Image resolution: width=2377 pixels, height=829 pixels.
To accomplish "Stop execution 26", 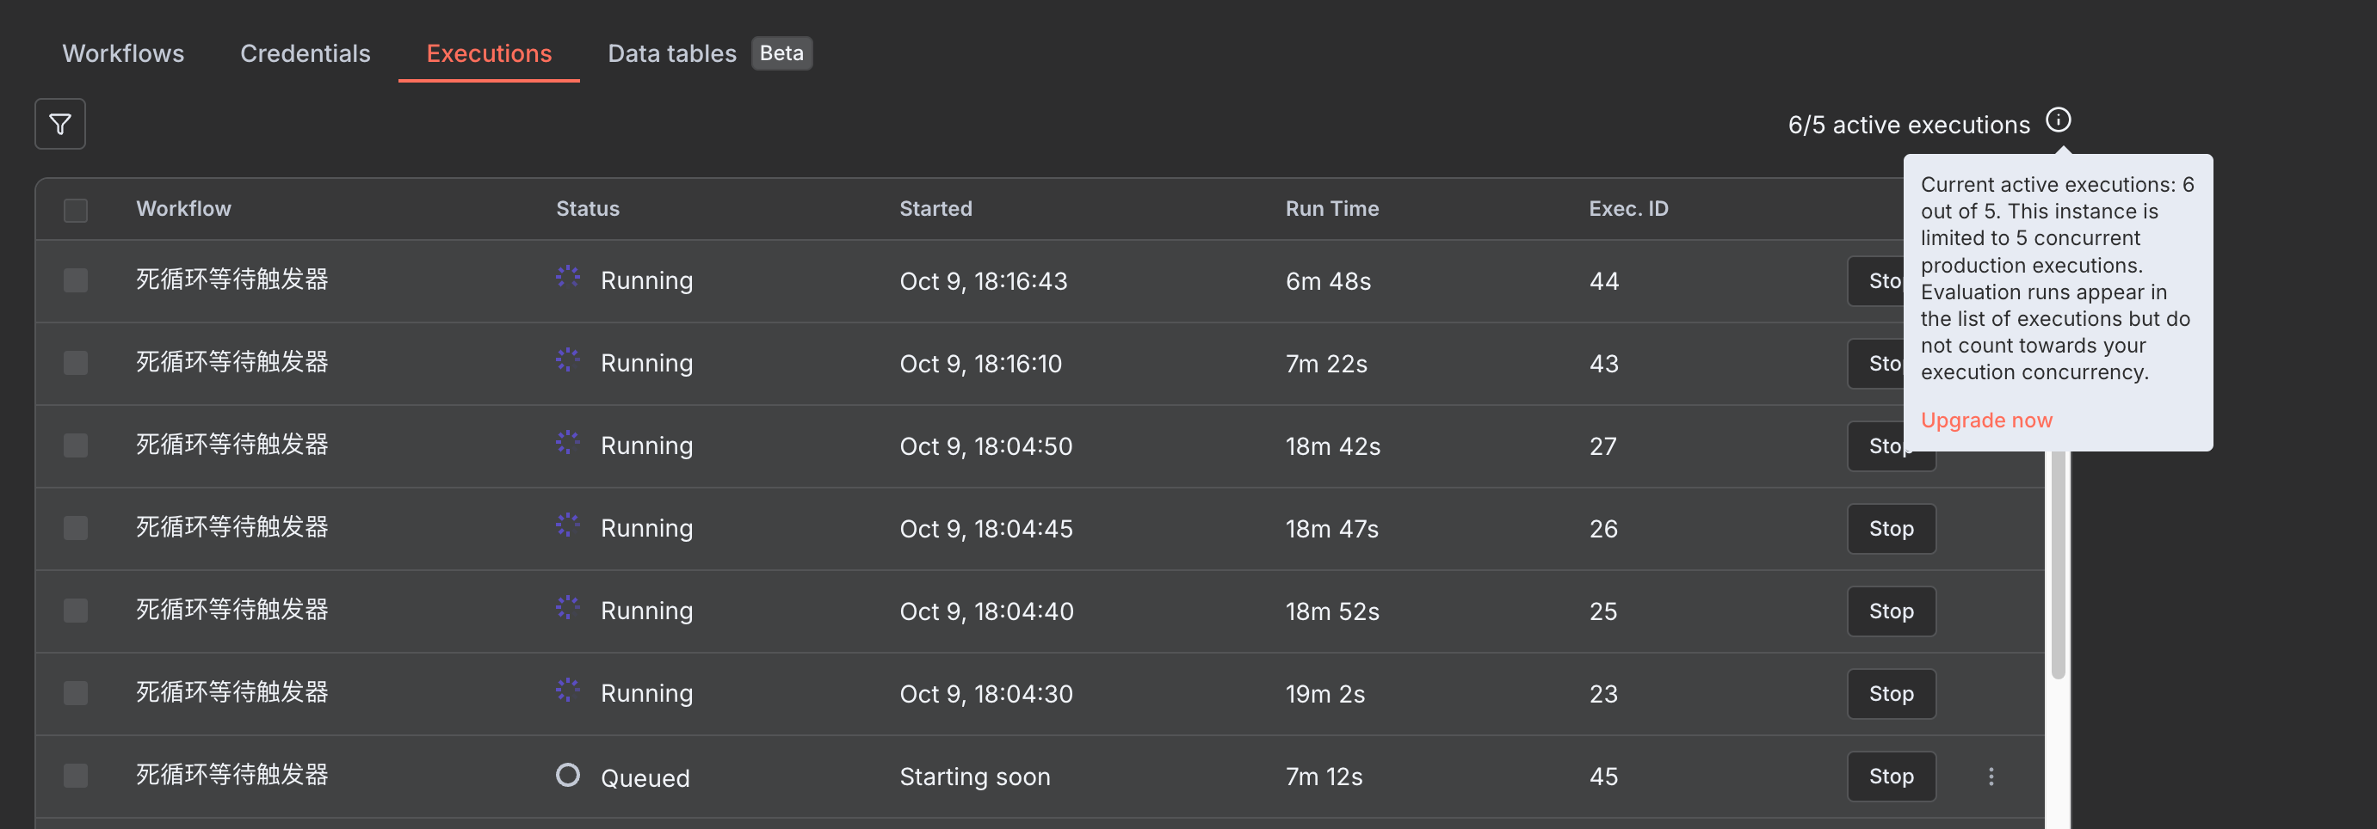I will (1890, 528).
